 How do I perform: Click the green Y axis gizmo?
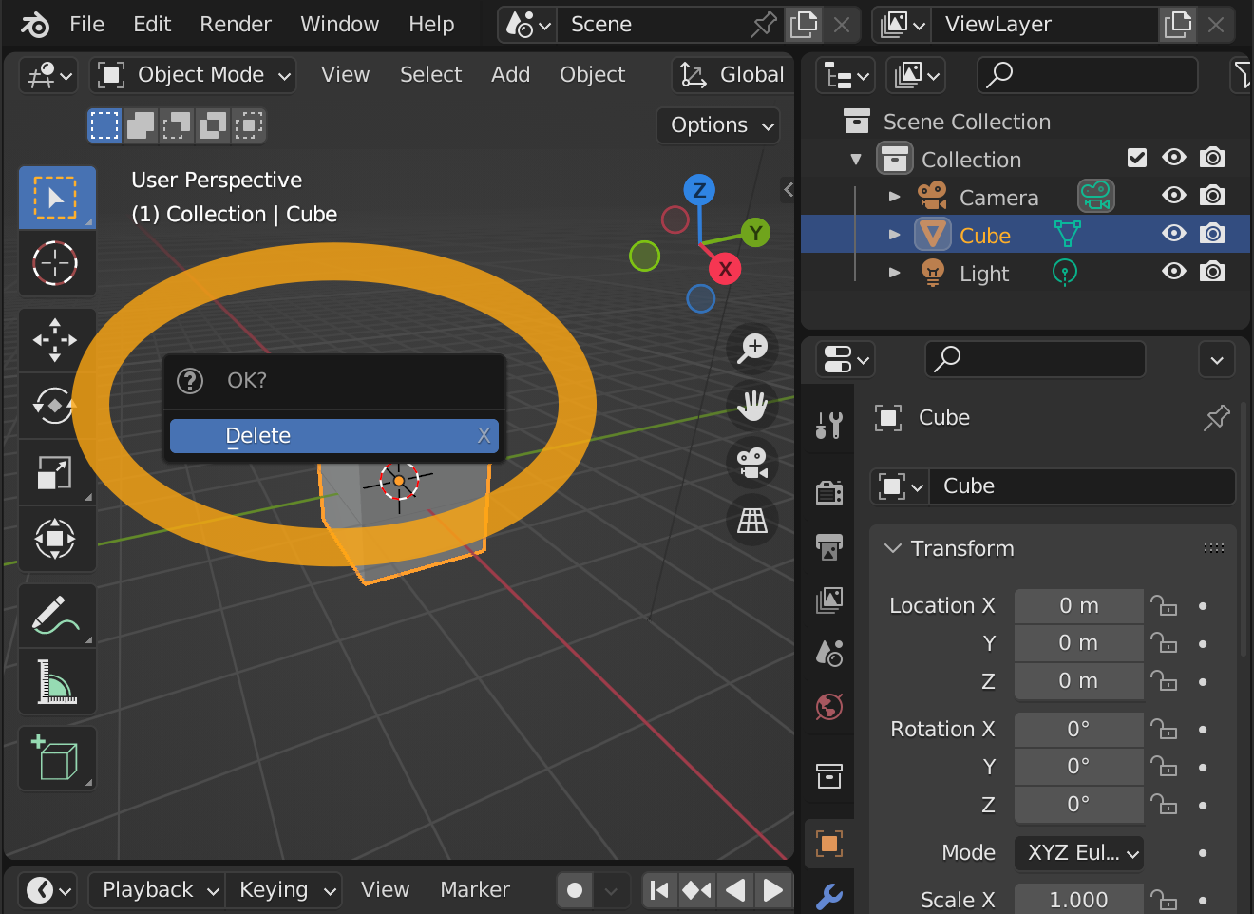click(755, 233)
